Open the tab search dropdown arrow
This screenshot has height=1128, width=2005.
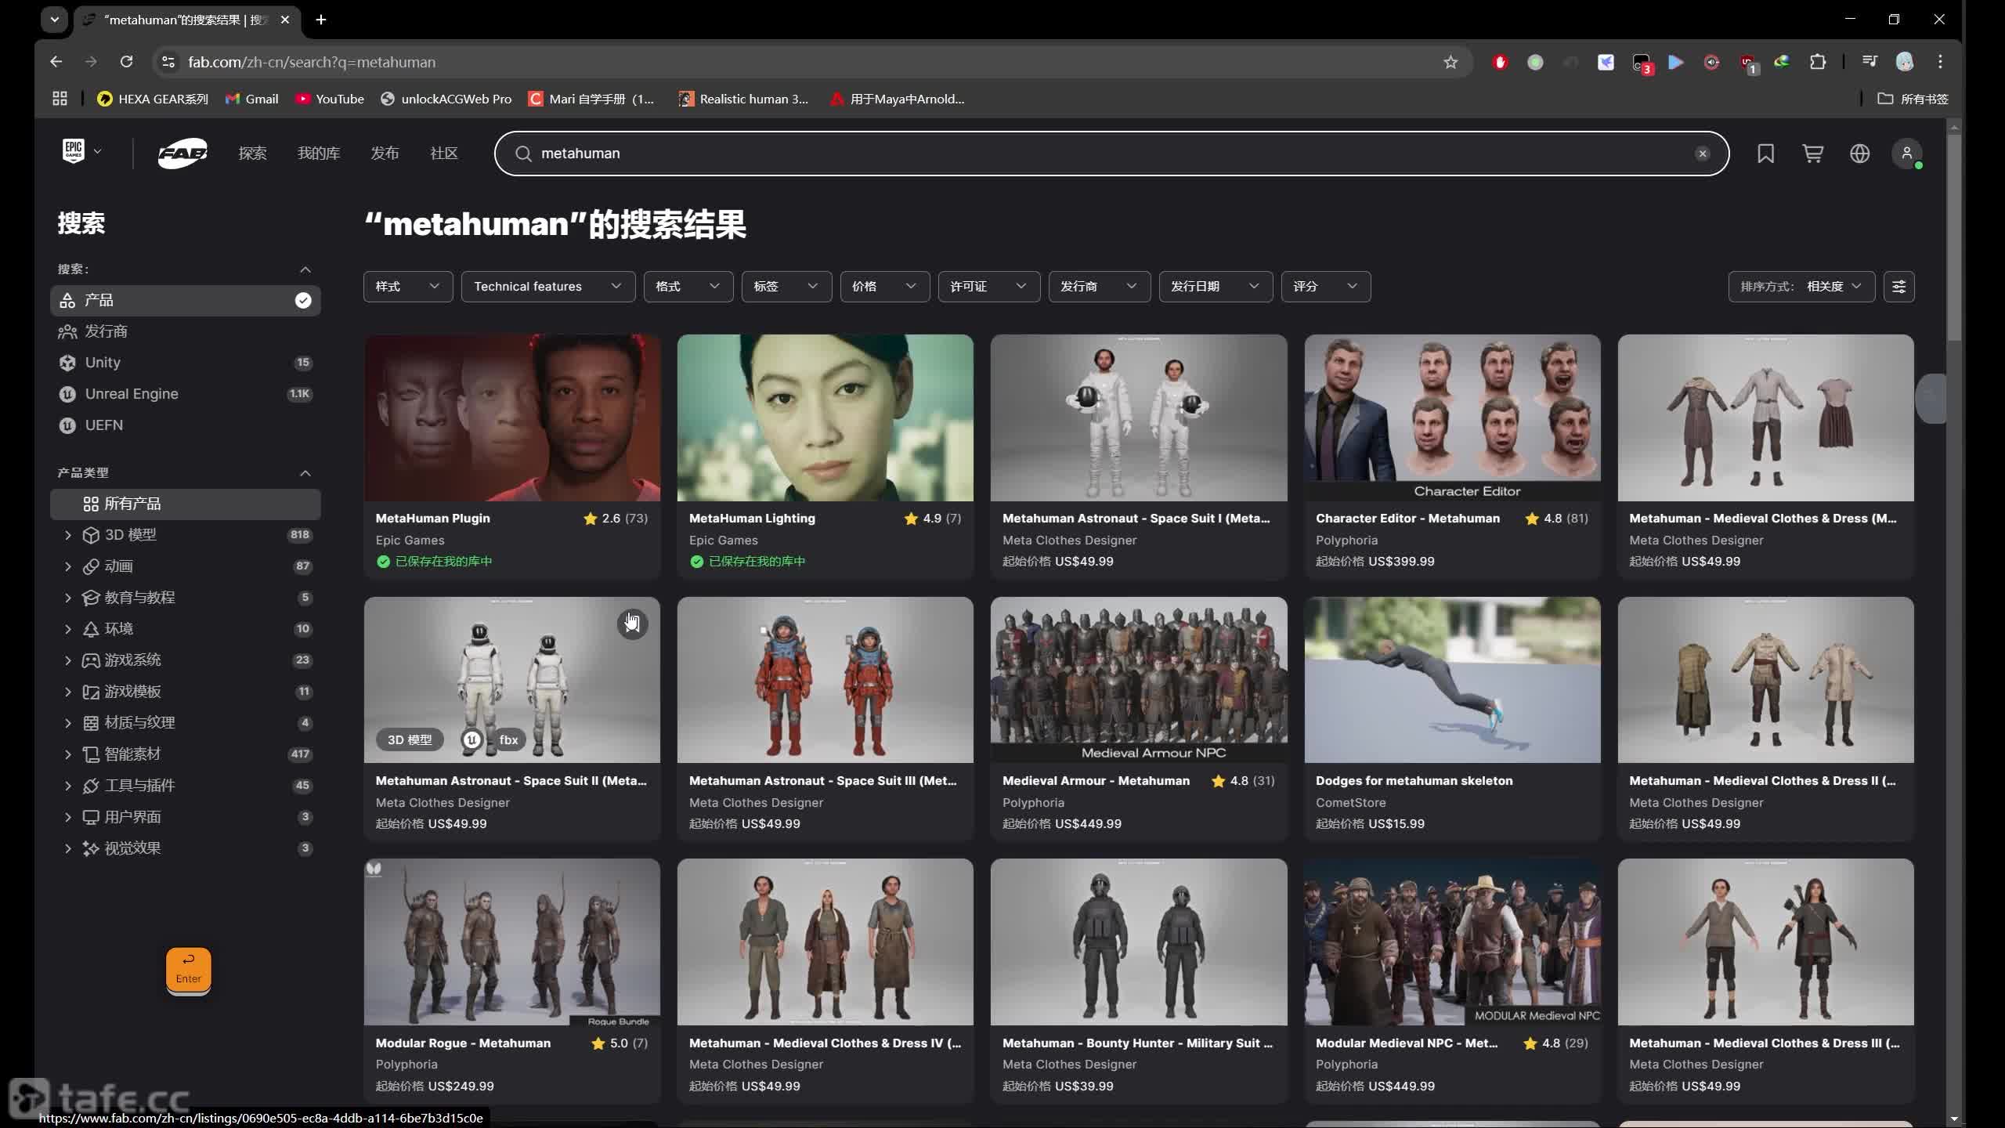(x=54, y=20)
